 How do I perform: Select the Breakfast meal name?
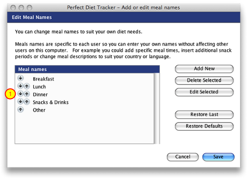[44, 79]
